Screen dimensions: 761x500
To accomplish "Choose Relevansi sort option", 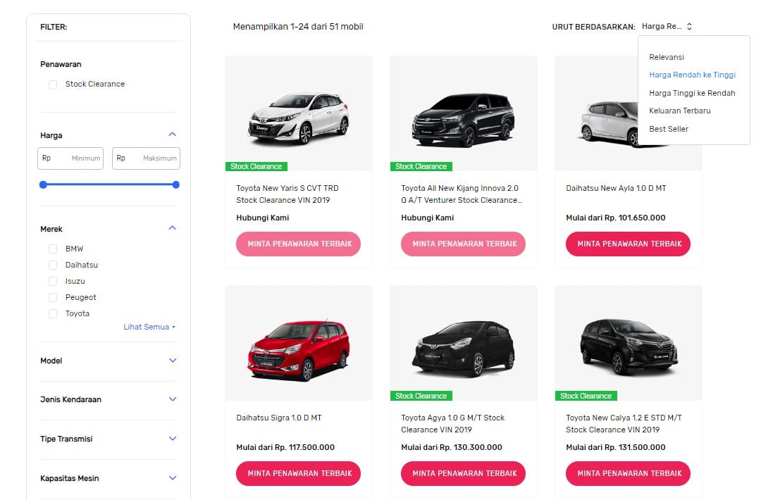I will [x=667, y=57].
